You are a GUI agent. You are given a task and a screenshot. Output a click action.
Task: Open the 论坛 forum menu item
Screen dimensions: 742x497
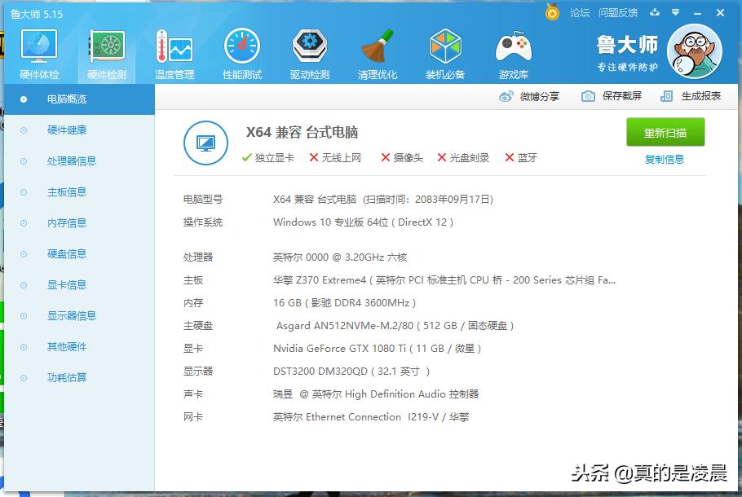579,13
